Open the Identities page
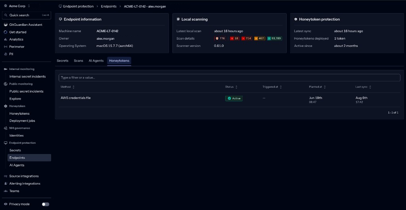This screenshot has height=210, width=406. (x=16, y=135)
